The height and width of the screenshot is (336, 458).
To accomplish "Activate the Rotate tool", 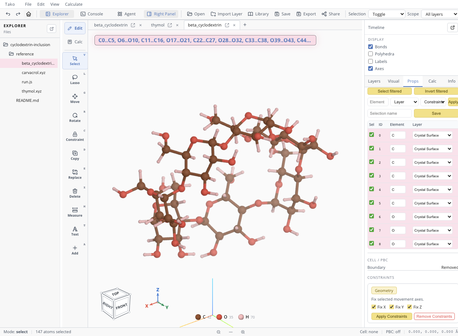I will coord(75,117).
